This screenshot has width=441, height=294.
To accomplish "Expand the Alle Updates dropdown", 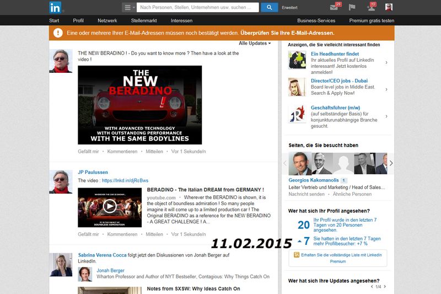I will [x=255, y=44].
